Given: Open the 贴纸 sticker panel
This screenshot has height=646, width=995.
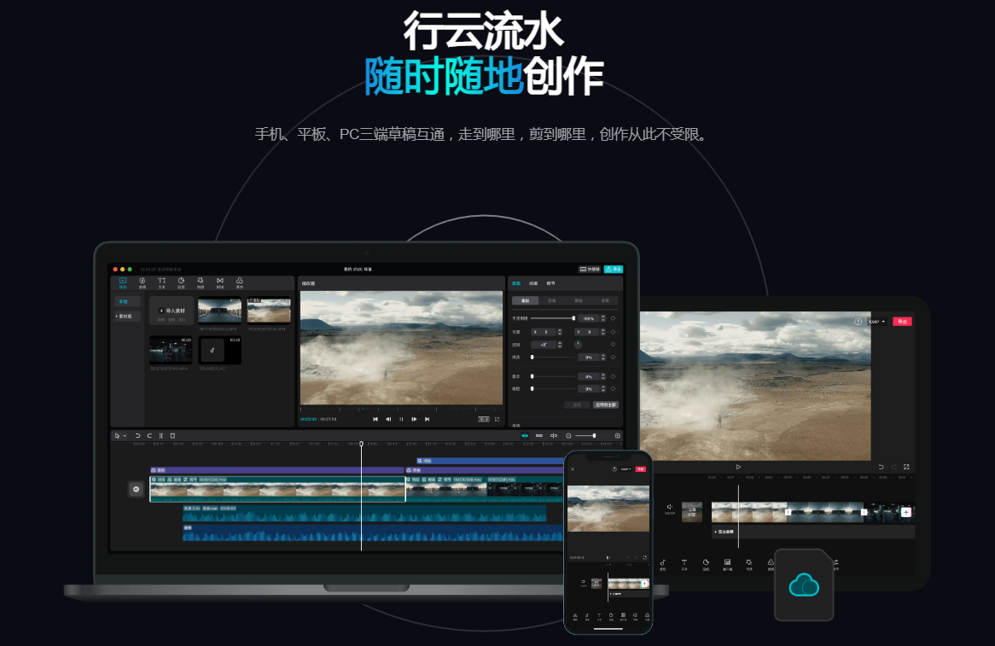Looking at the screenshot, I should tap(181, 283).
